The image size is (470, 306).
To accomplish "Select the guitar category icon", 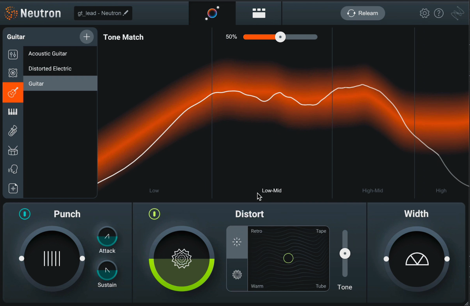I will point(13,92).
